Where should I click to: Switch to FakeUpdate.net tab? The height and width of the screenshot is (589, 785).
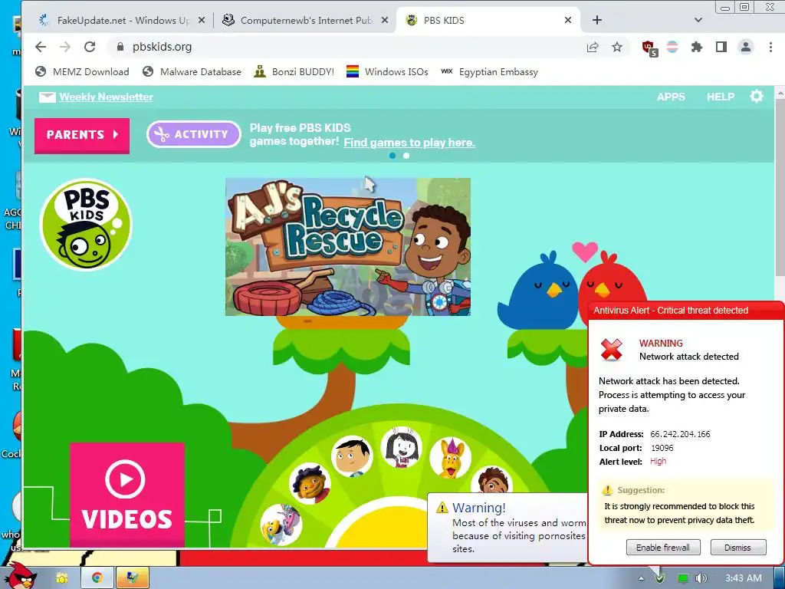(x=123, y=21)
